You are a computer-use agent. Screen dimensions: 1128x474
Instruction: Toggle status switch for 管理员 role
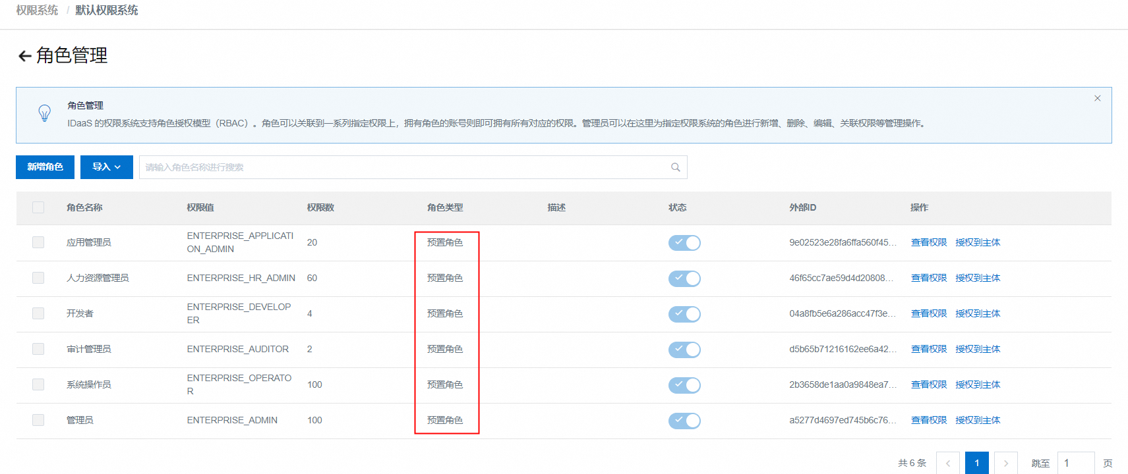coord(684,421)
